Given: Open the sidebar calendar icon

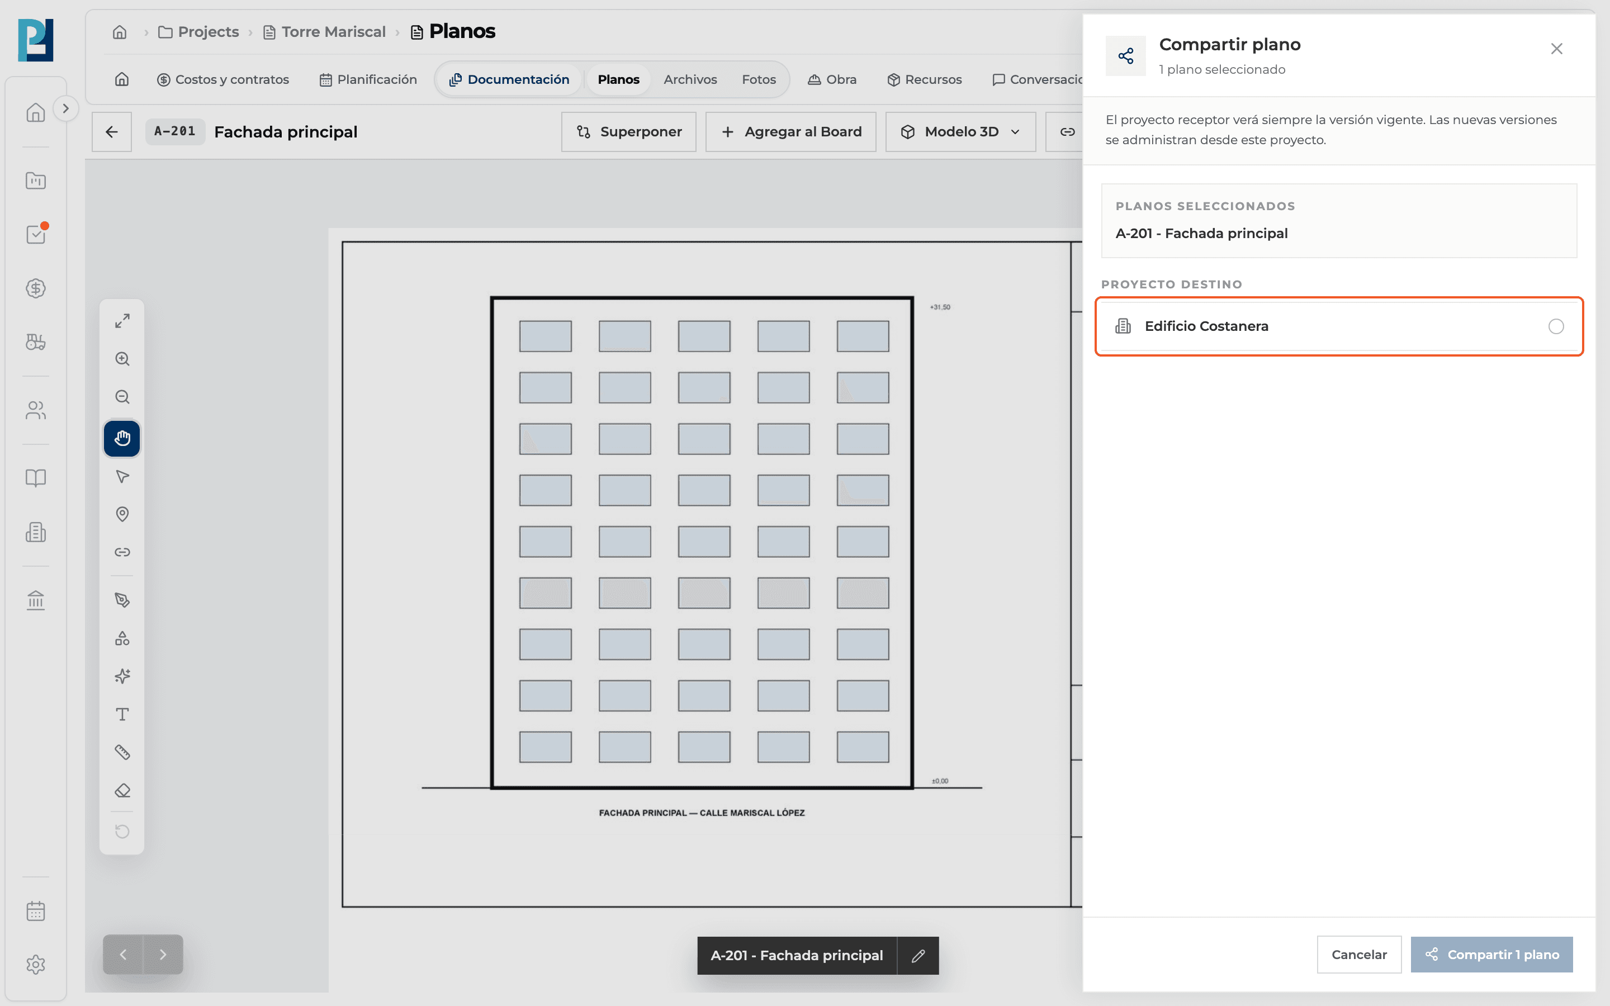Looking at the screenshot, I should (x=35, y=911).
